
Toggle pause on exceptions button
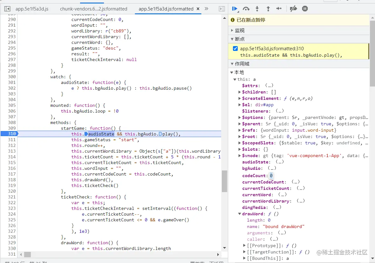click(305, 9)
